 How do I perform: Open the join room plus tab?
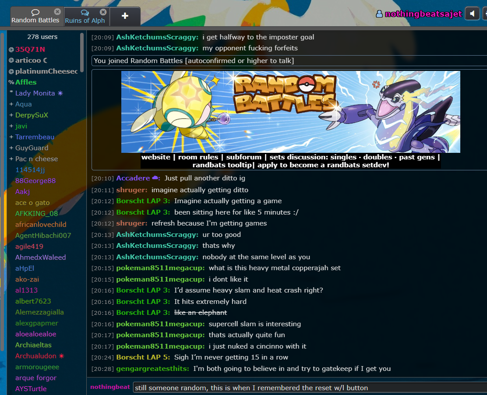tap(125, 16)
